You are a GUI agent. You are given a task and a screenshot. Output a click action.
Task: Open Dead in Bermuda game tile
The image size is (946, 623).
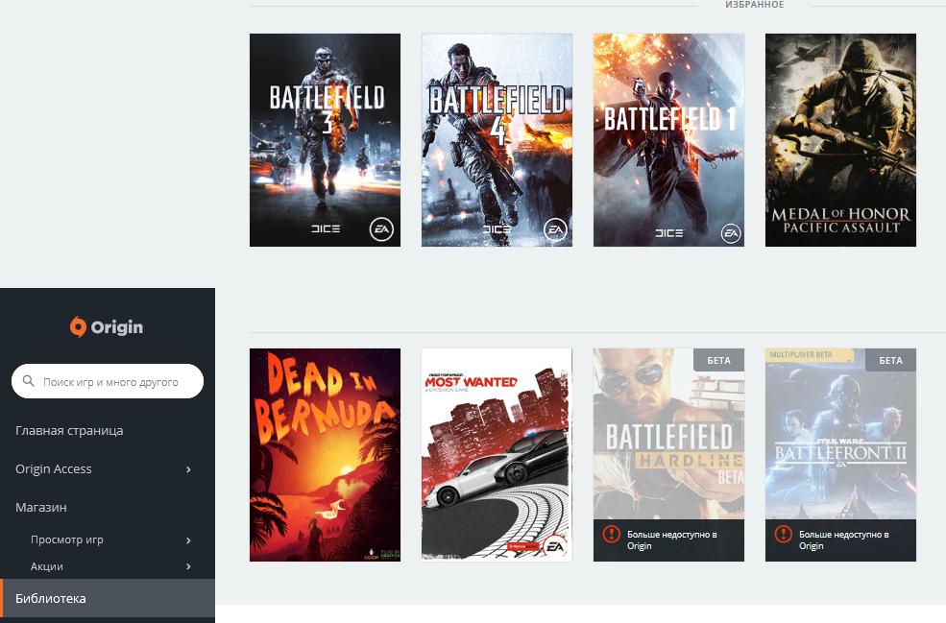326,455
